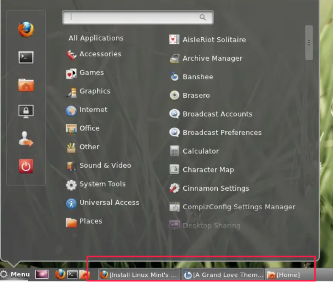The image size is (333, 283).
Task: Click the Lock Screen icon in sidebar
Action: 26,112
